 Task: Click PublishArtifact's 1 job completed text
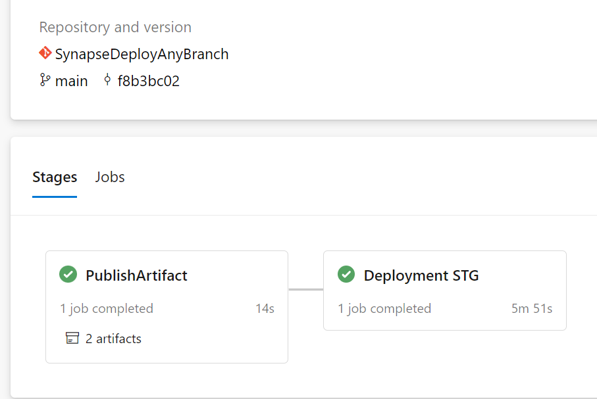pos(107,308)
